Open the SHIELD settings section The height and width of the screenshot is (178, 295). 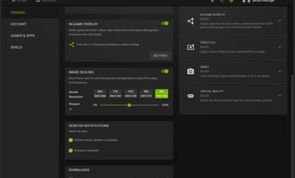point(16,47)
